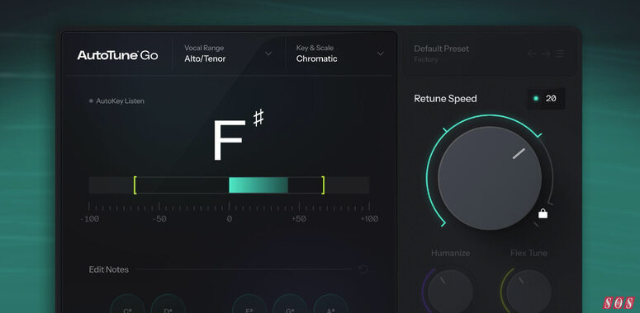
Task: Click the Retune Speed value field 20
Action: 546,99
